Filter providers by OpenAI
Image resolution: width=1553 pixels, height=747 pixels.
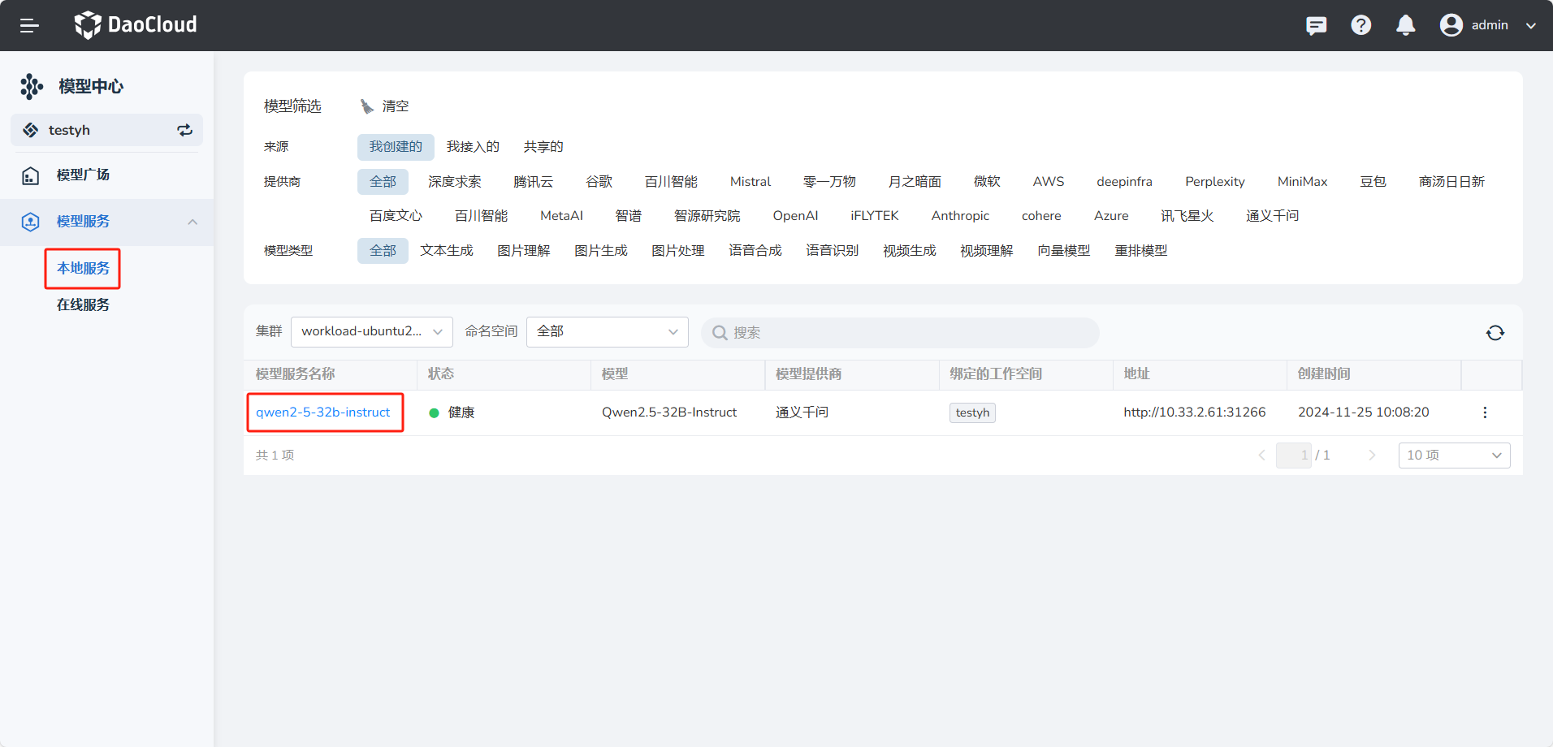point(795,216)
